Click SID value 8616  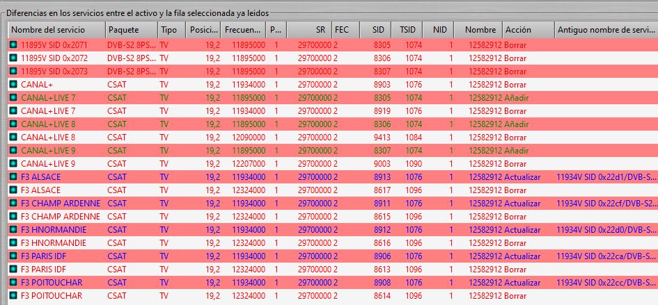tap(382, 242)
